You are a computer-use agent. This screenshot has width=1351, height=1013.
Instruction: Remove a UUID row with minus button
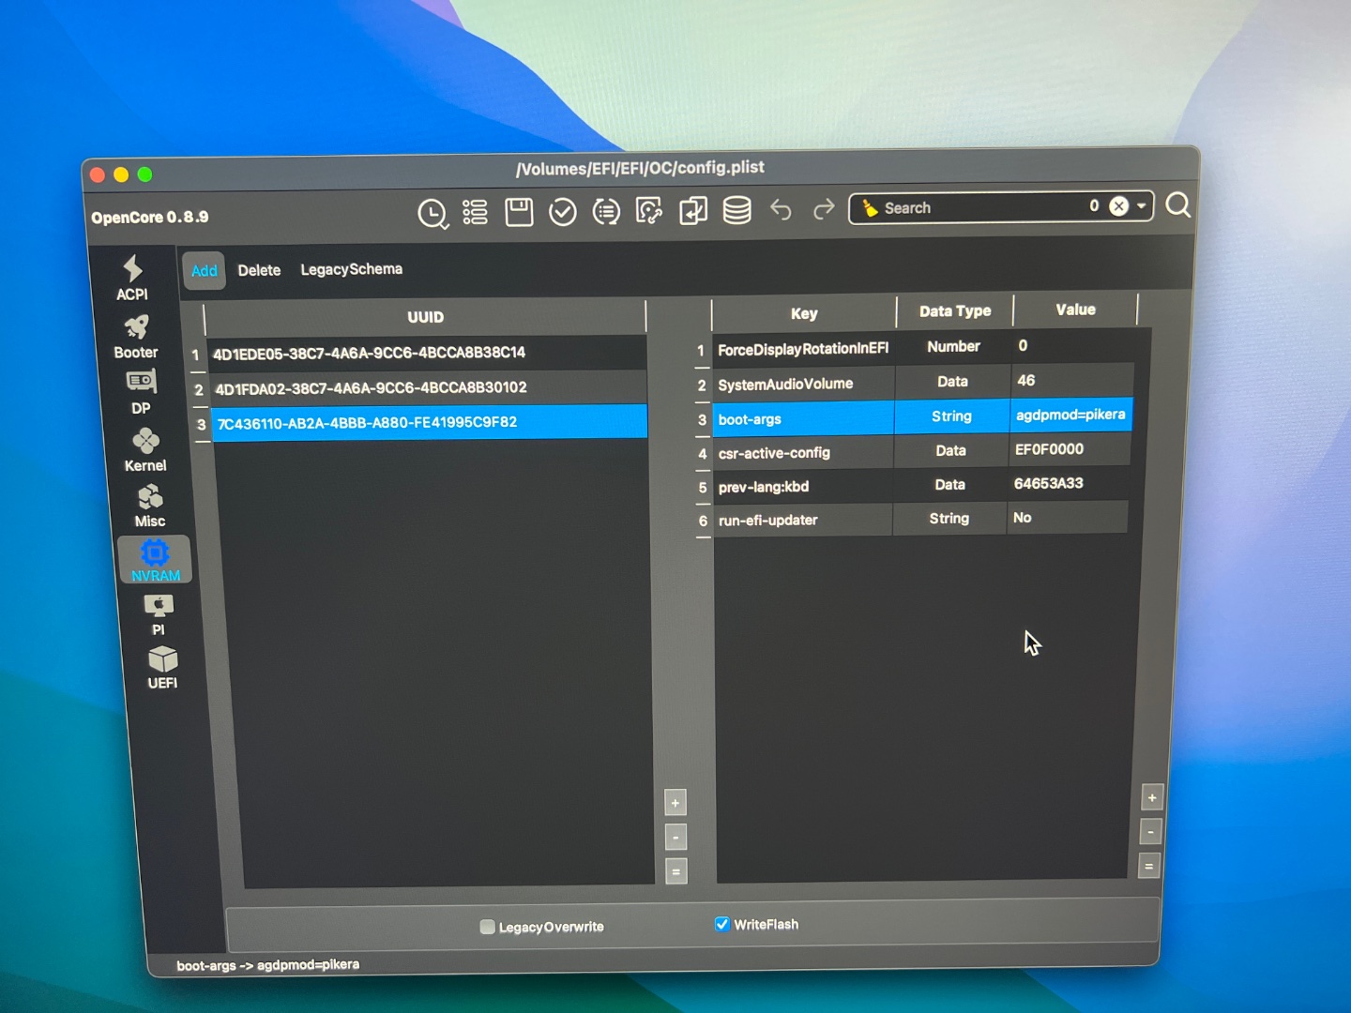tap(675, 837)
